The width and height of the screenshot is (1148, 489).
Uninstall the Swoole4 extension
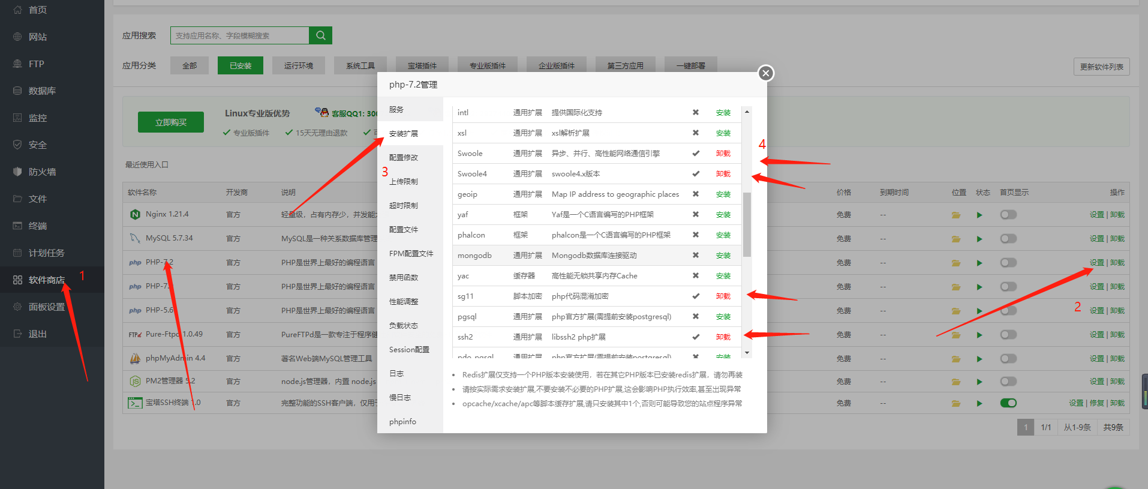(x=723, y=174)
